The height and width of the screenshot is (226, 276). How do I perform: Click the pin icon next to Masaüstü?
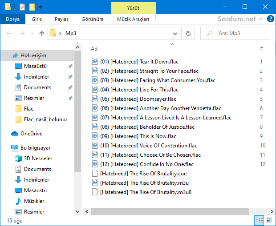[x=70, y=66]
